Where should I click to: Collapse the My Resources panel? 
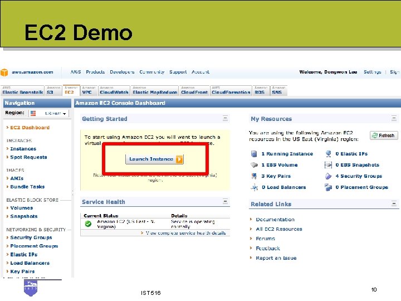[394, 119]
